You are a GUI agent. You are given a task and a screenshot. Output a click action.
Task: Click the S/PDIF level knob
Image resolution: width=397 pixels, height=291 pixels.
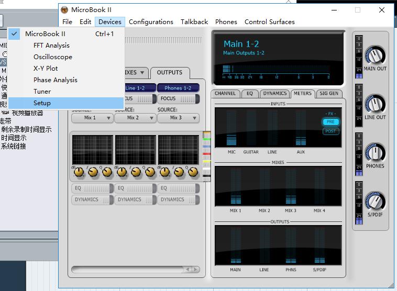375,200
